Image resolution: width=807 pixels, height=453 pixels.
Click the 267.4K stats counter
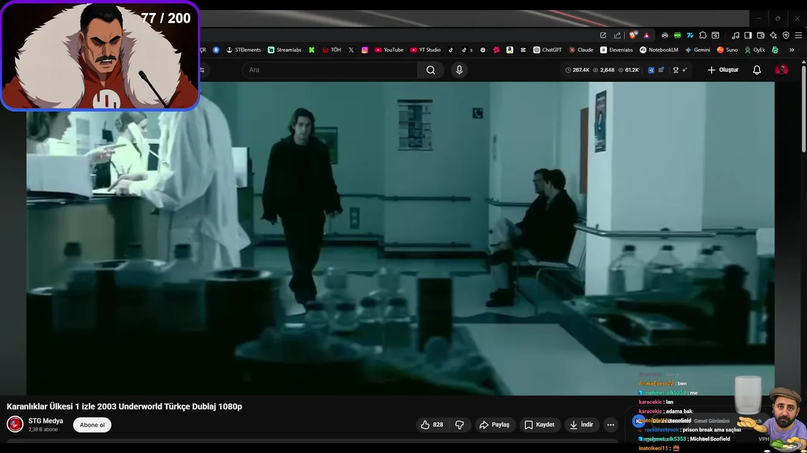click(577, 70)
